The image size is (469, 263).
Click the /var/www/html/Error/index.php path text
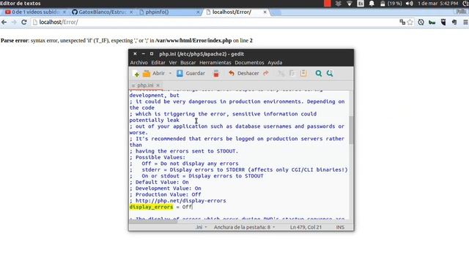pos(193,41)
